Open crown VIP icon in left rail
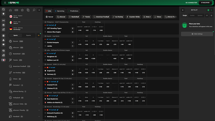 (x=3, y=44)
